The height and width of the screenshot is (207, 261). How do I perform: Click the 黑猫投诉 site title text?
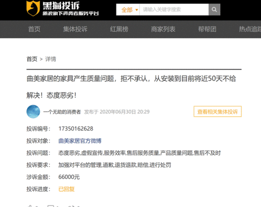point(61,6)
